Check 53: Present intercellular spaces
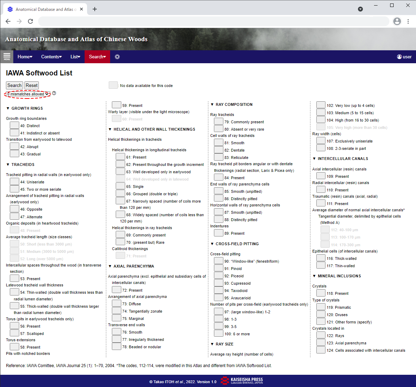The image size is (416, 387). pos(14,278)
